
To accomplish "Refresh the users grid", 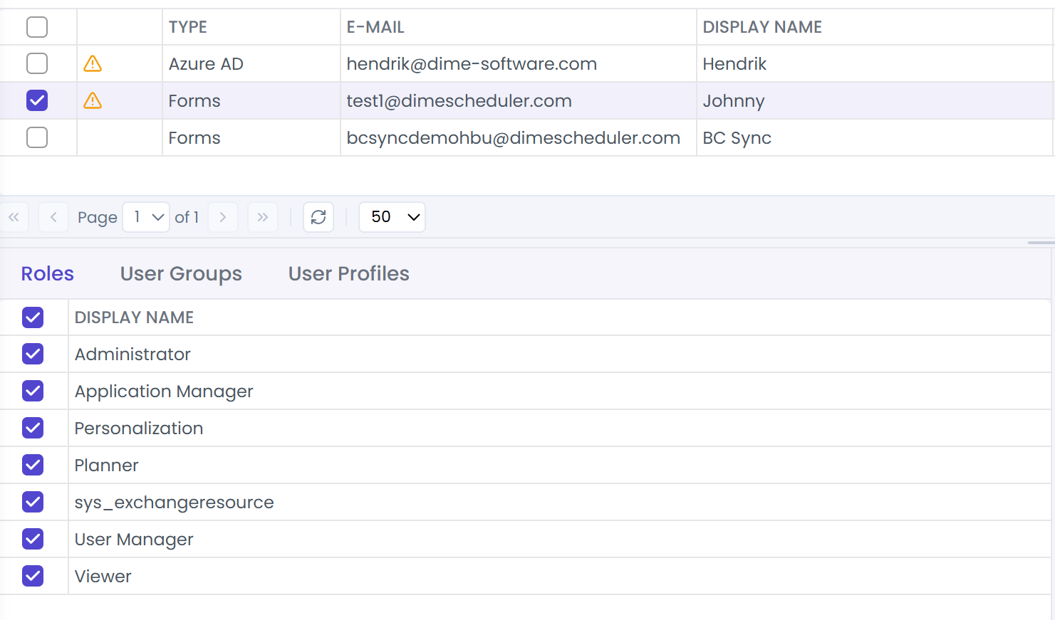I will coord(318,217).
